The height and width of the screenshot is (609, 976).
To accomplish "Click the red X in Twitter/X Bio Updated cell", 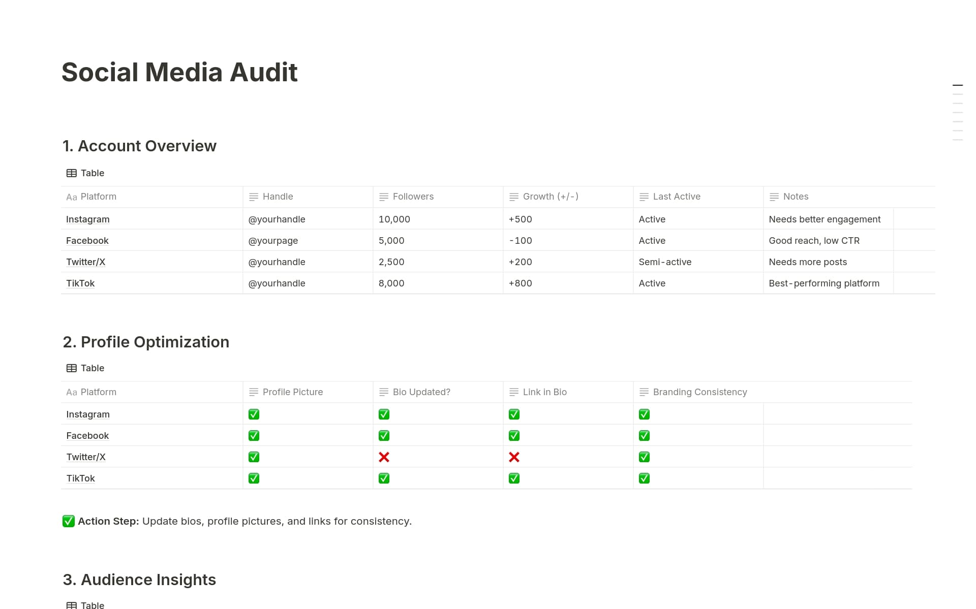I will point(384,457).
